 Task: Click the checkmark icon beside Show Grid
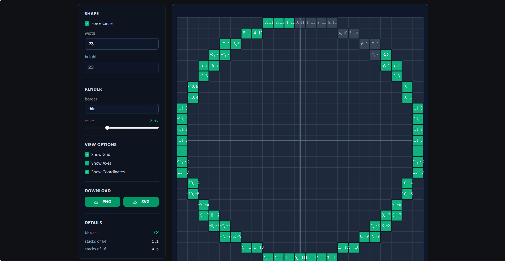click(x=87, y=154)
